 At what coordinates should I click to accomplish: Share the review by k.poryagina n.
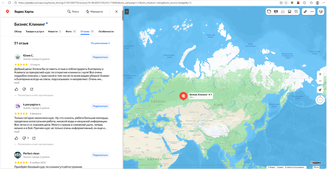34,138
